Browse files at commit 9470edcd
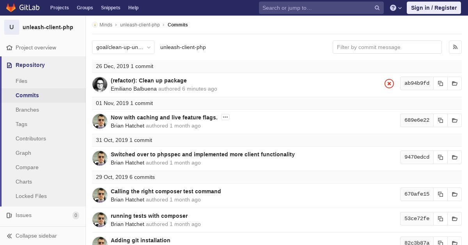The height and width of the screenshot is (245, 468). [455, 157]
